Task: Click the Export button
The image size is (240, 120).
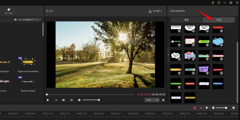Action: click(x=155, y=11)
